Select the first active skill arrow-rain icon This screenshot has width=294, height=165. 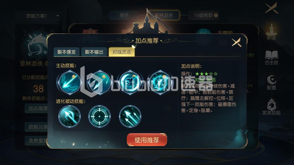69,82
